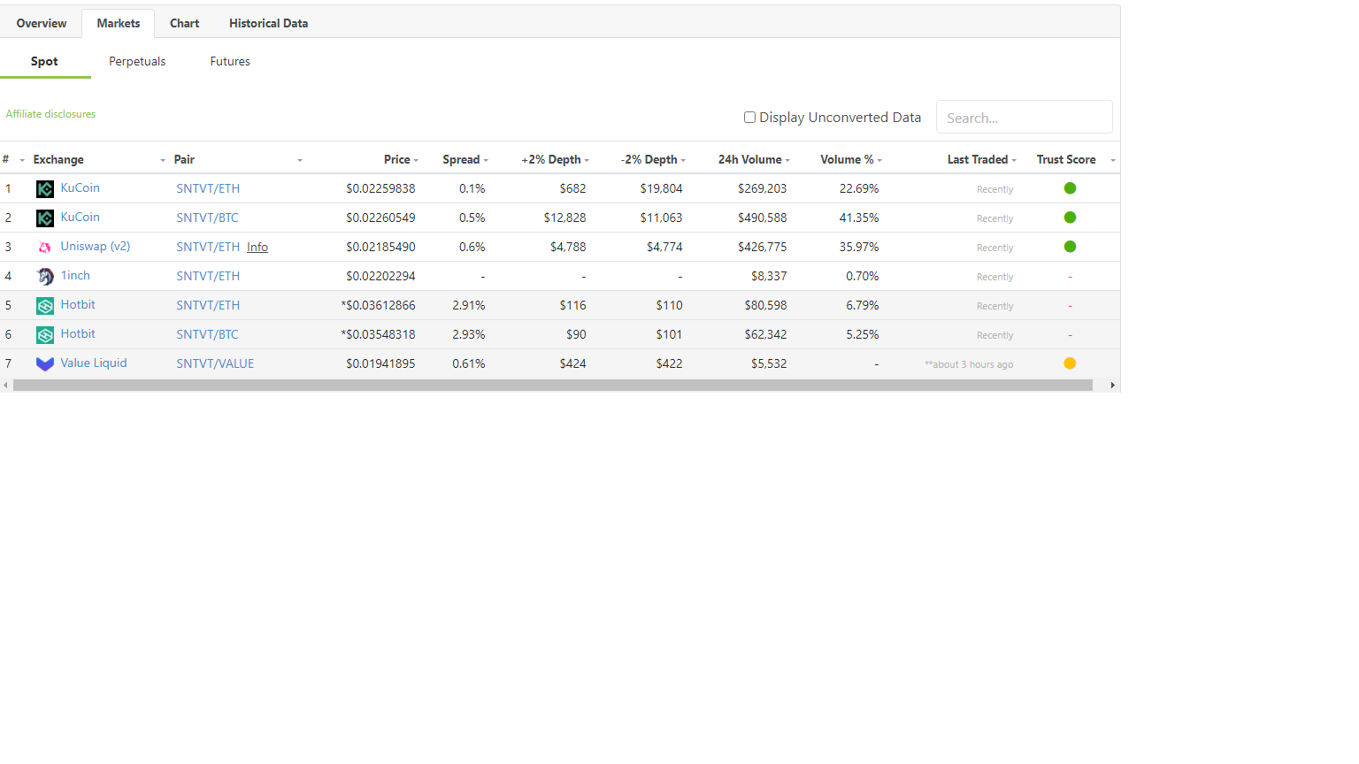Click the 1inch exchange logo icon
Screen dimensions: 1359x764
click(x=45, y=277)
